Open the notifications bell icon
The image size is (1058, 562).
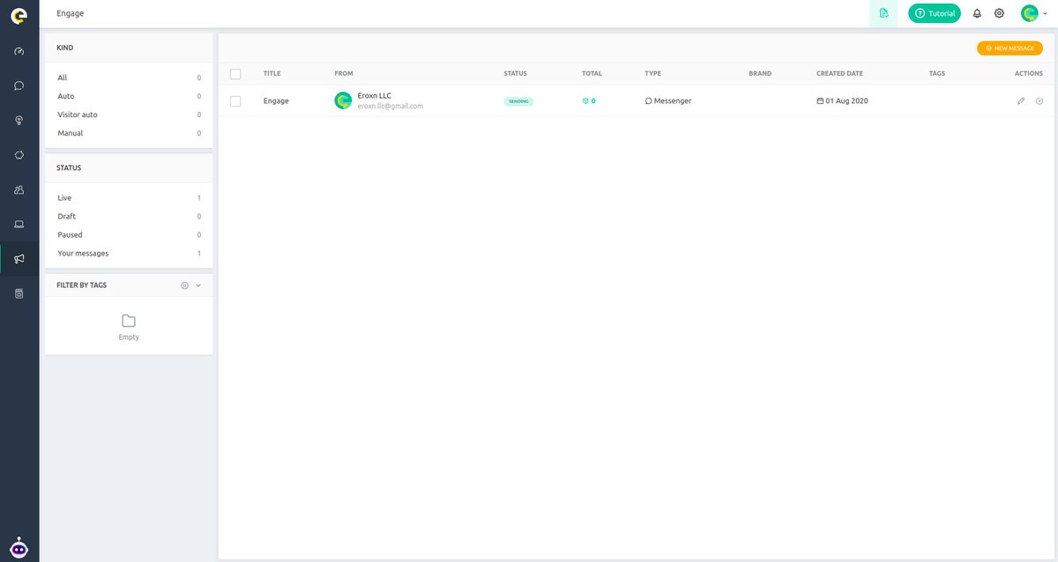976,12
